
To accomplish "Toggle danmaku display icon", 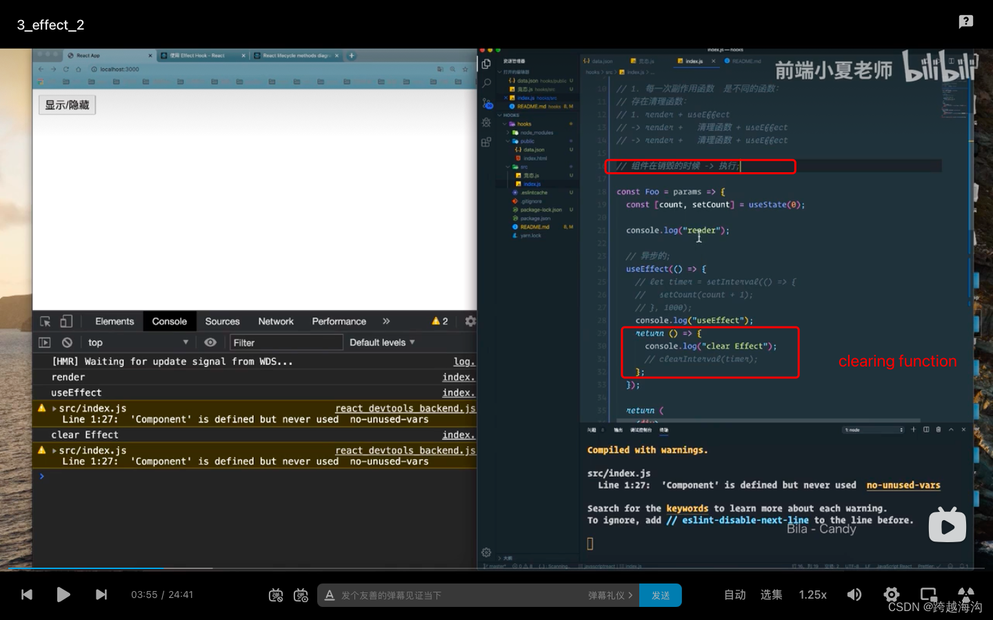I will pos(276,595).
